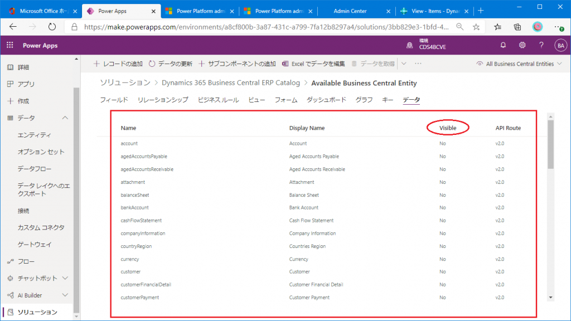The height and width of the screenshot is (321, 571).
Task: Switch to リレーションシップ tab
Action: [x=163, y=100]
